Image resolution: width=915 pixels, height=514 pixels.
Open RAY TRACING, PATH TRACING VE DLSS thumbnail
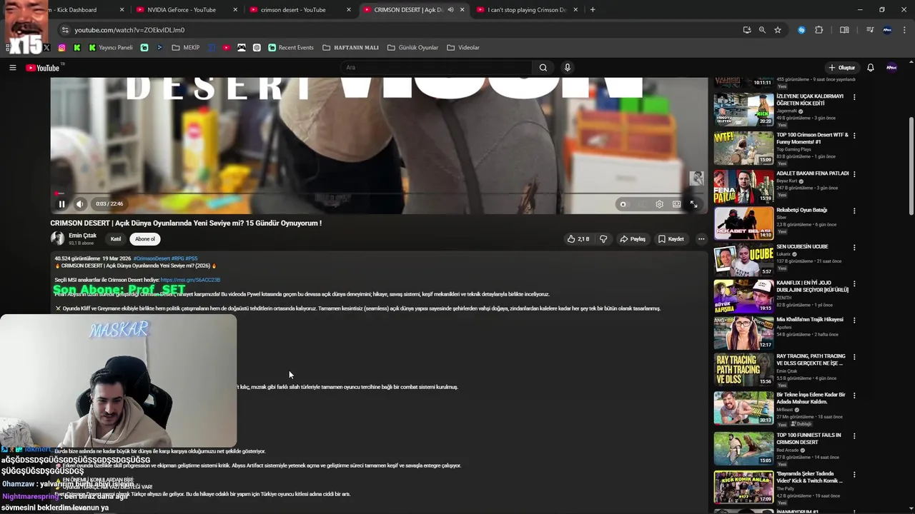743,370
